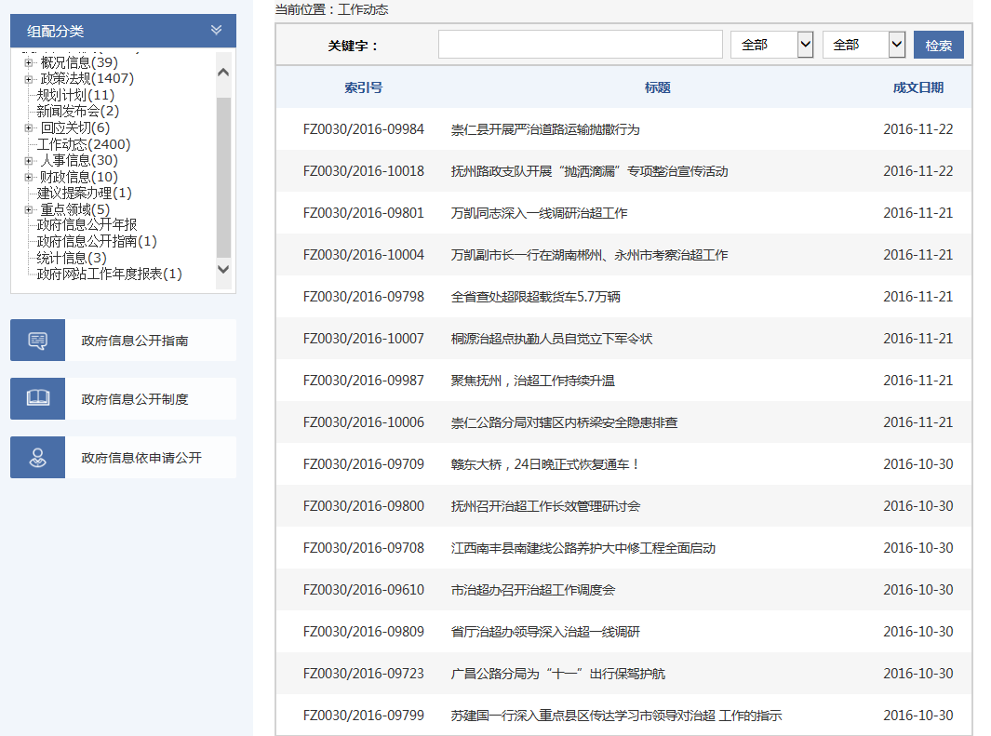991x736 pixels.
Task: Click index number FZ0030/2016-10004
Action: click(364, 255)
